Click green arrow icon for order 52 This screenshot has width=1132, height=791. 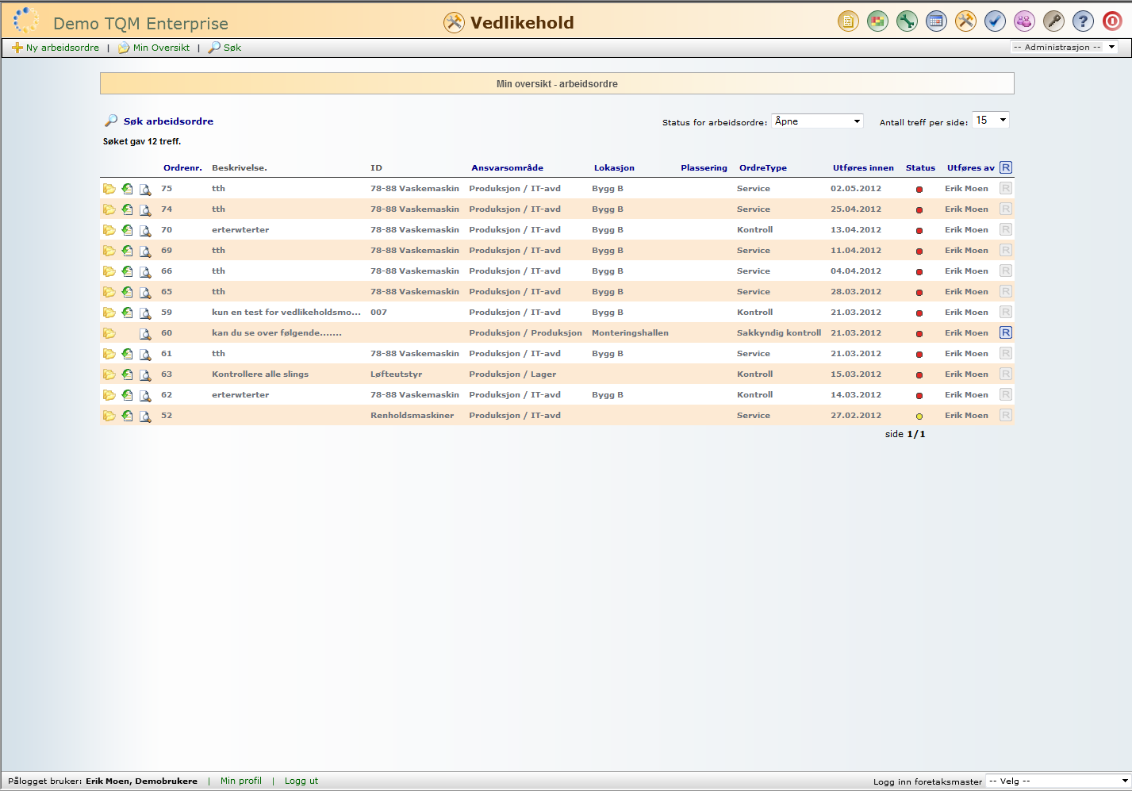tap(127, 416)
